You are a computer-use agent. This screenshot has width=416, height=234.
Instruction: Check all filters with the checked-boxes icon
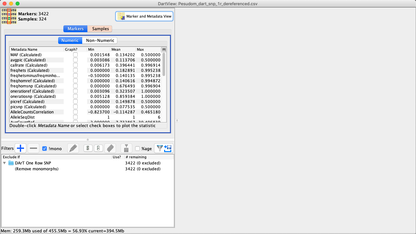(88, 149)
